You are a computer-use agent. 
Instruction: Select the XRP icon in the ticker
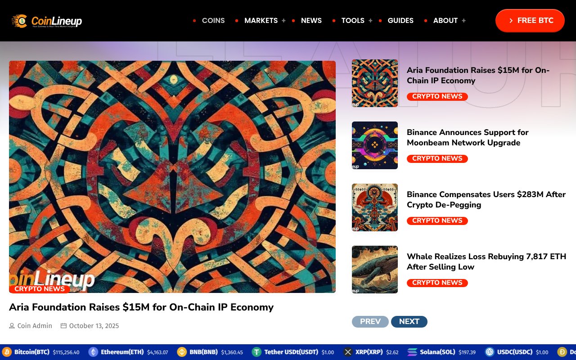(348, 352)
